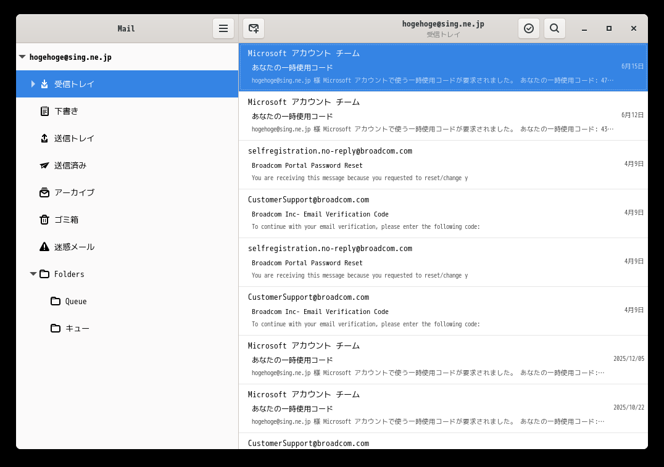Open the アーカイブ folder
Image resolution: width=664 pixels, height=467 pixels.
coord(127,192)
